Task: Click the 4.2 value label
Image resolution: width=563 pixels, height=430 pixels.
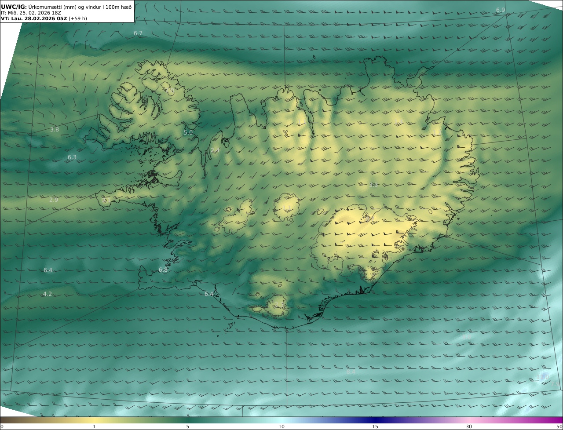Action: point(48,294)
